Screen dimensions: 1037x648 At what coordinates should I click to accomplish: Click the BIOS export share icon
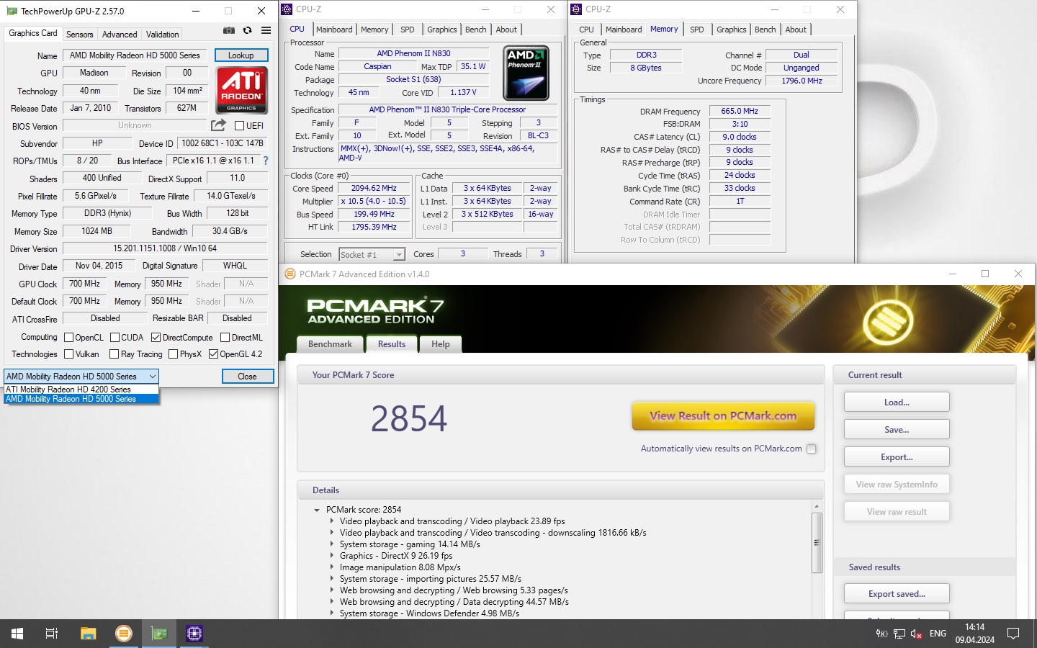[218, 125]
